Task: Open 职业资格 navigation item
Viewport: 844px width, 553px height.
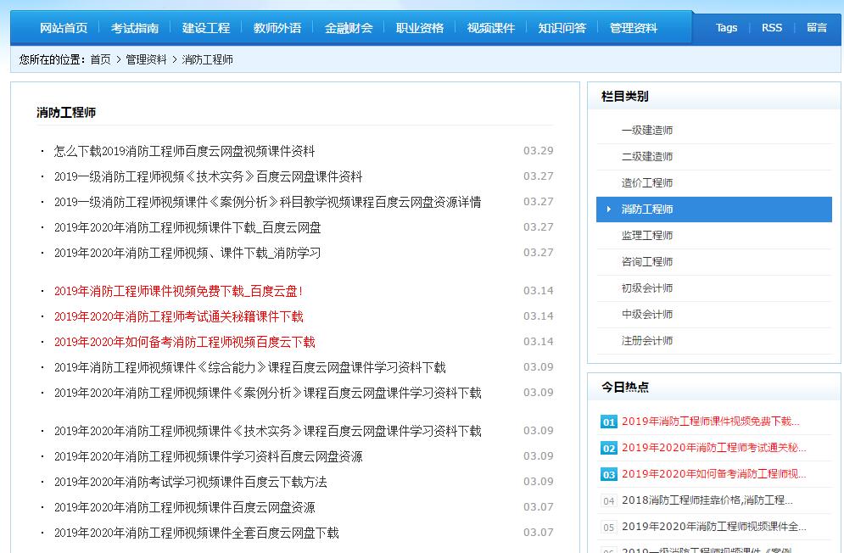Action: click(x=420, y=28)
